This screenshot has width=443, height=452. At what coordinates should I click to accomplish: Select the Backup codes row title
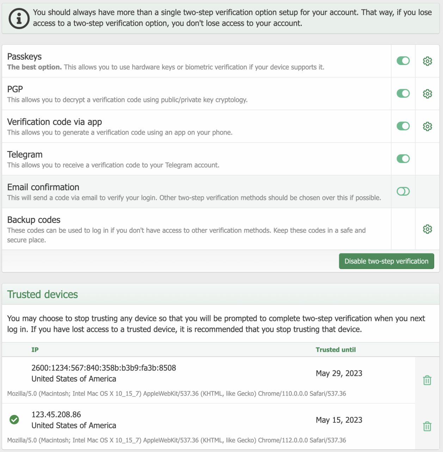pos(34,220)
